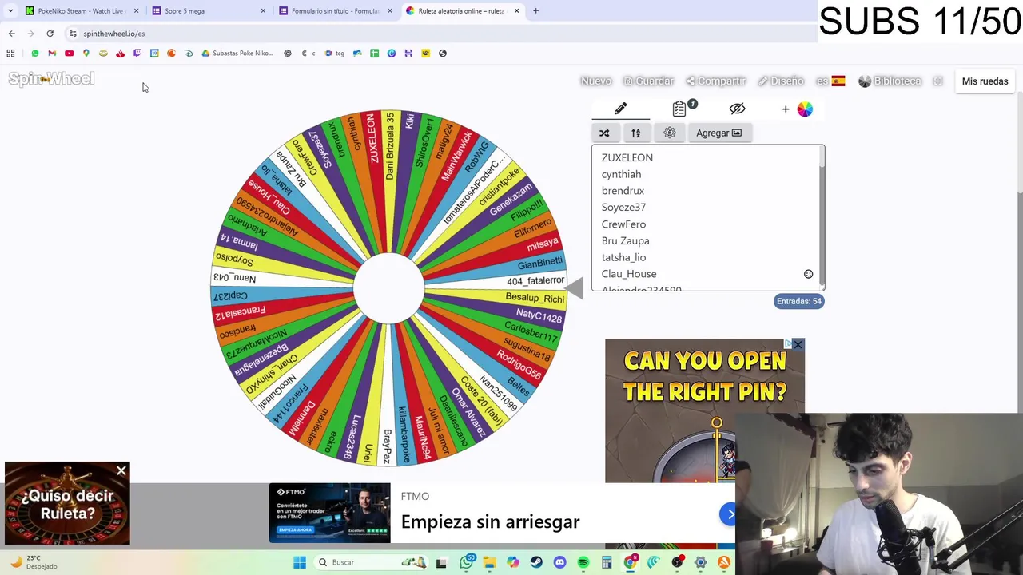Close the Quiso decir Ruleta ad
The image size is (1023, 575).
[x=121, y=471]
